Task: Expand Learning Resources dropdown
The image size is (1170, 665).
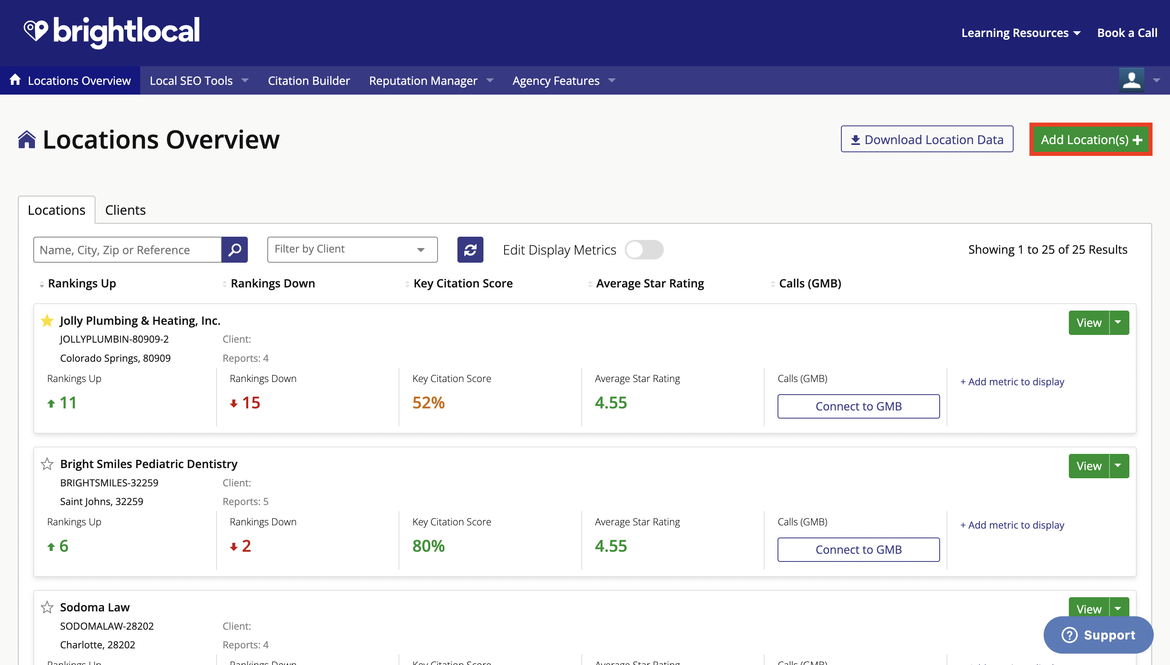Action: pos(1020,33)
